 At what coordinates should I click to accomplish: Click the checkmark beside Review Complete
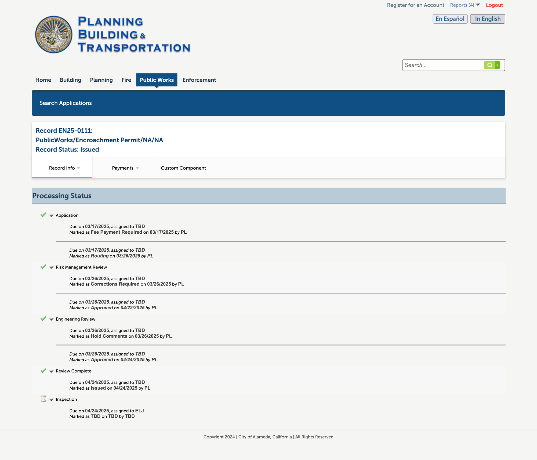coord(43,371)
